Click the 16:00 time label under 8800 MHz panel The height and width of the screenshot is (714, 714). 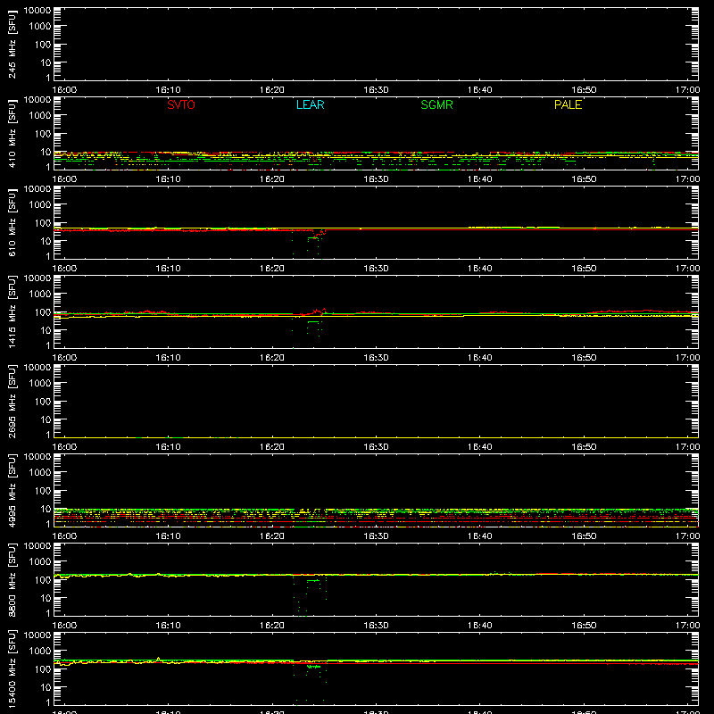pos(64,626)
